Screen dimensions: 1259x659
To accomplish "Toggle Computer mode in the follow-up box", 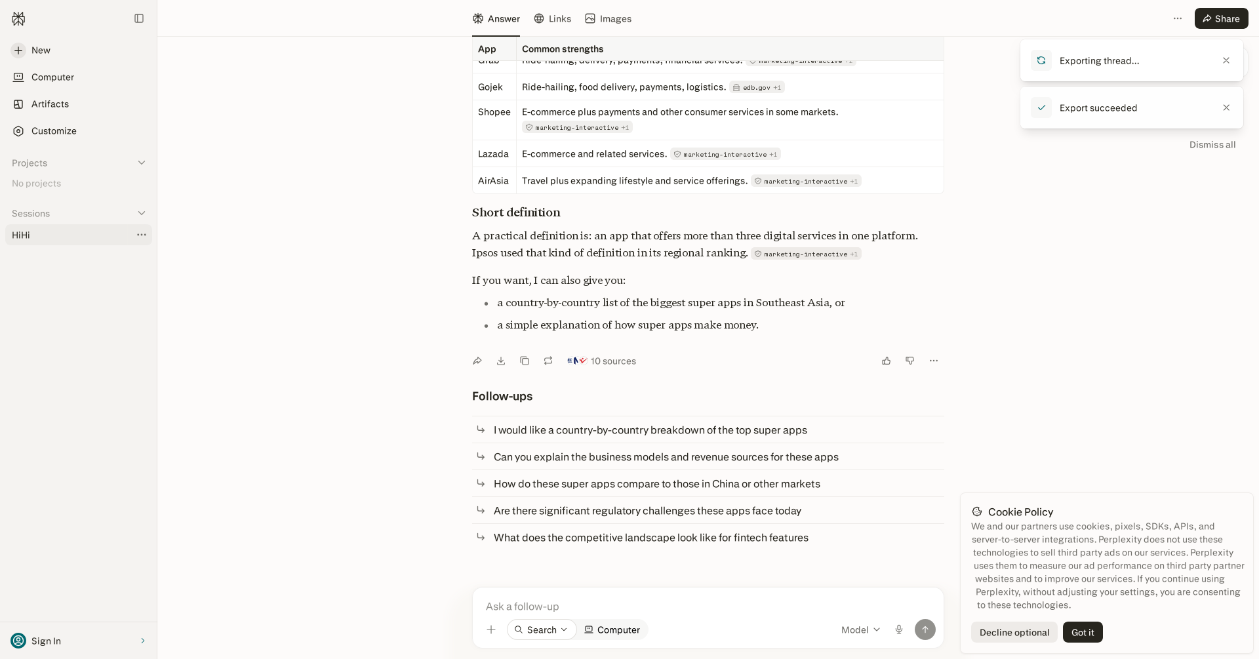I will coord(612,629).
